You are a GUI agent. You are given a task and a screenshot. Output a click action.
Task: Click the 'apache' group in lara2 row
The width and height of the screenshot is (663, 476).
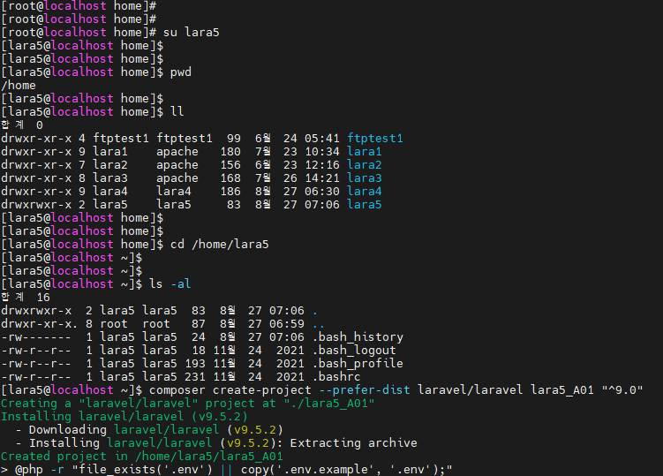coord(177,165)
